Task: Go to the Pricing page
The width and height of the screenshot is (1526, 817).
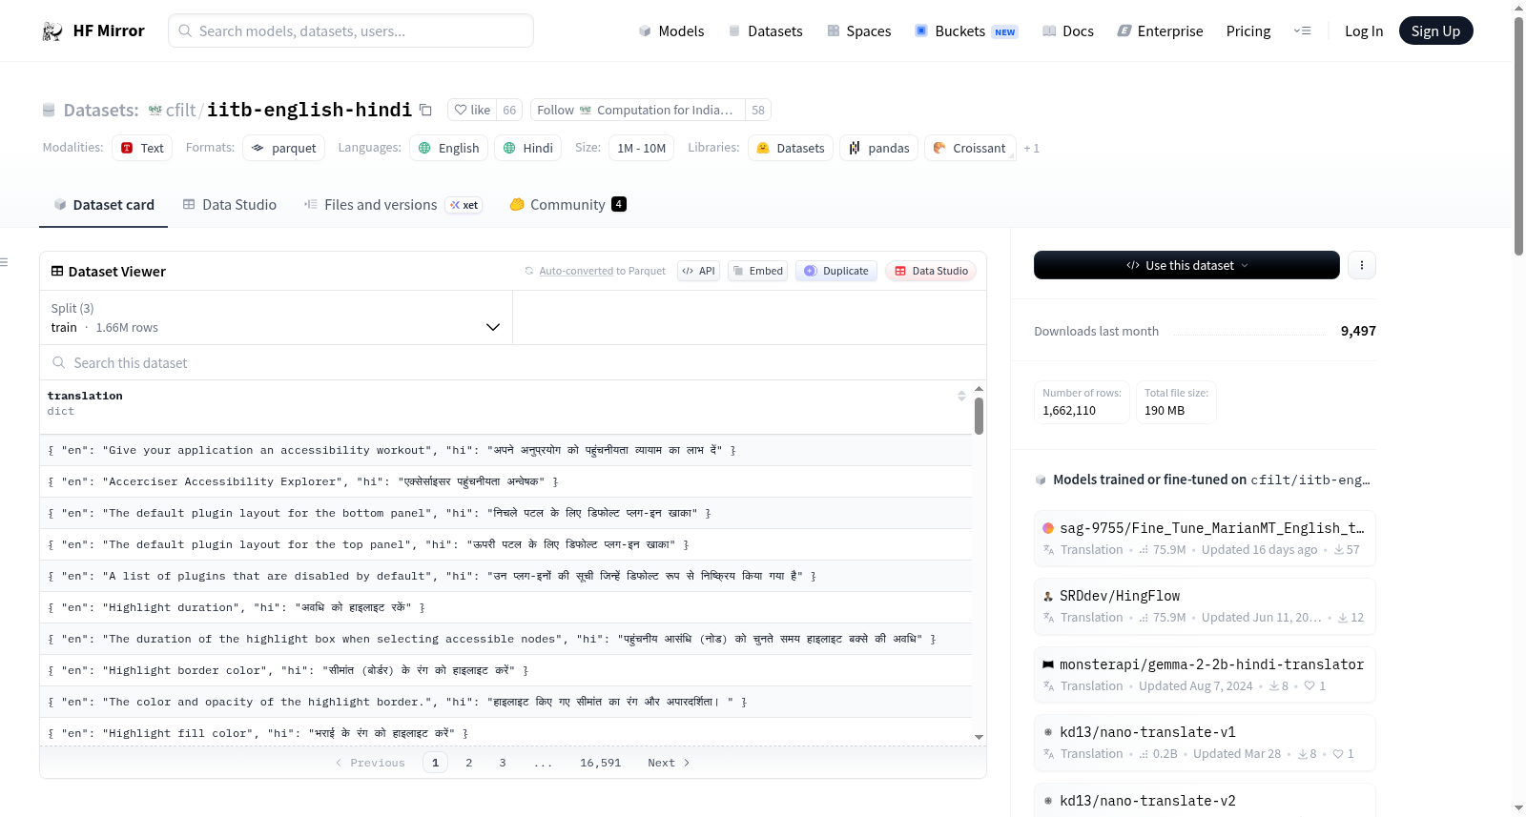Action: tap(1248, 31)
